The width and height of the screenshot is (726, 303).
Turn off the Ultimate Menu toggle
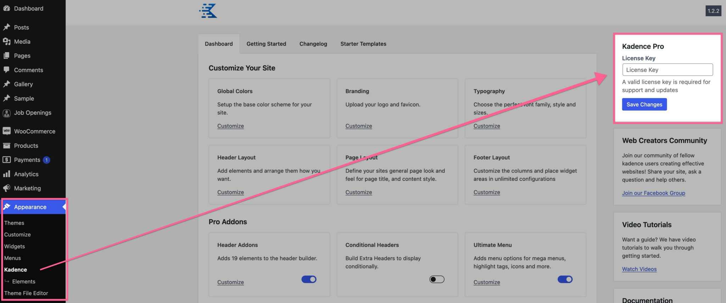[565, 279]
